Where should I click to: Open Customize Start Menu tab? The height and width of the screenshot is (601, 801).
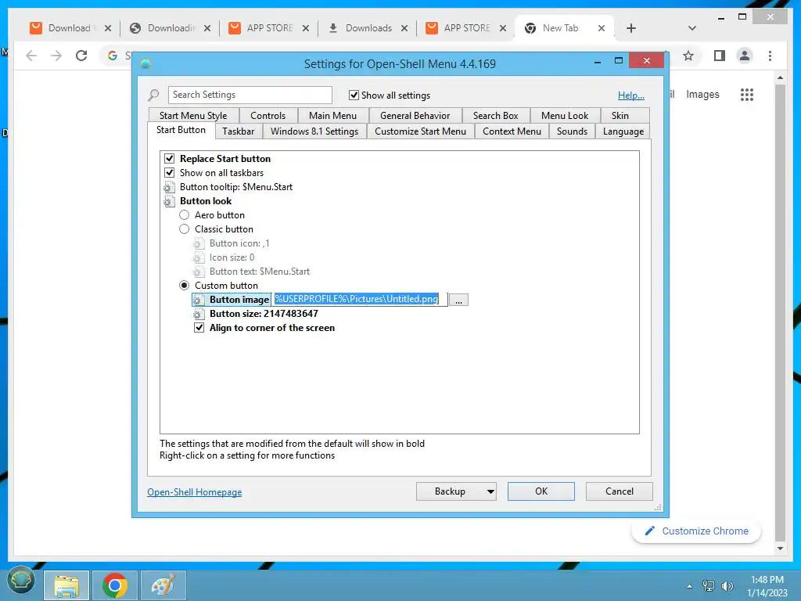420,131
